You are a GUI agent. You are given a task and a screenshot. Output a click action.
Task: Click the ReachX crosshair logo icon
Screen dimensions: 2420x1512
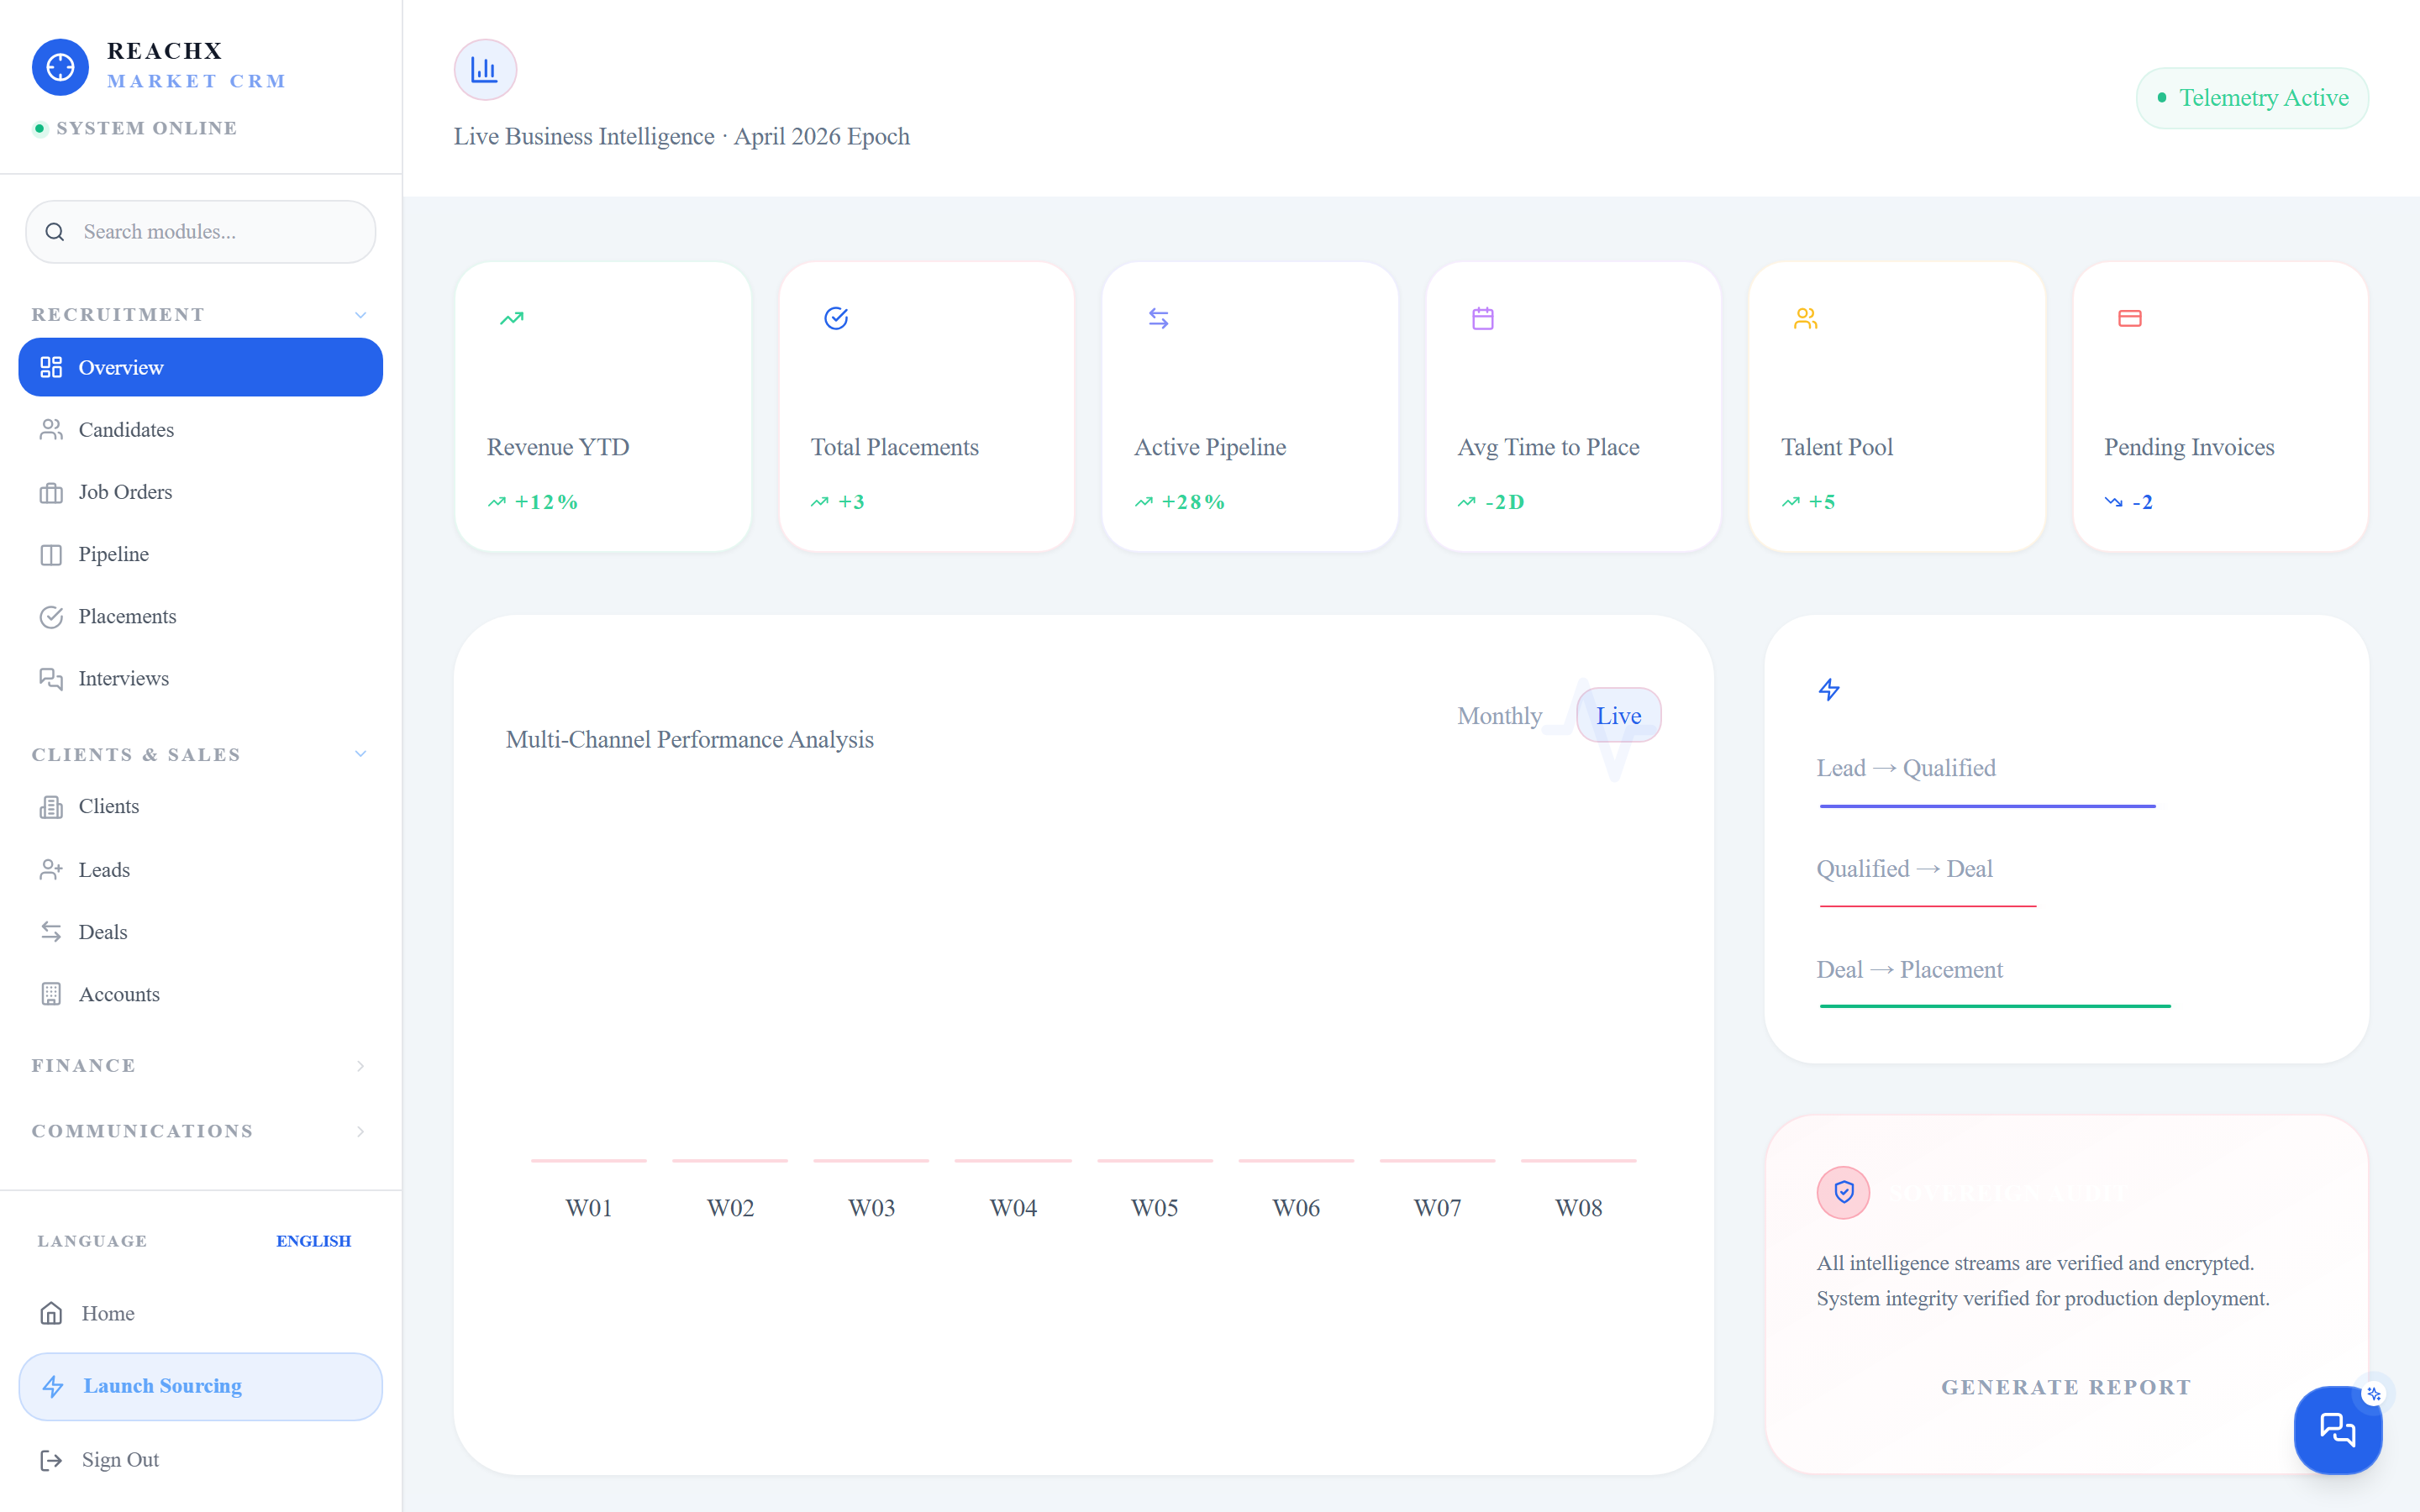60,67
